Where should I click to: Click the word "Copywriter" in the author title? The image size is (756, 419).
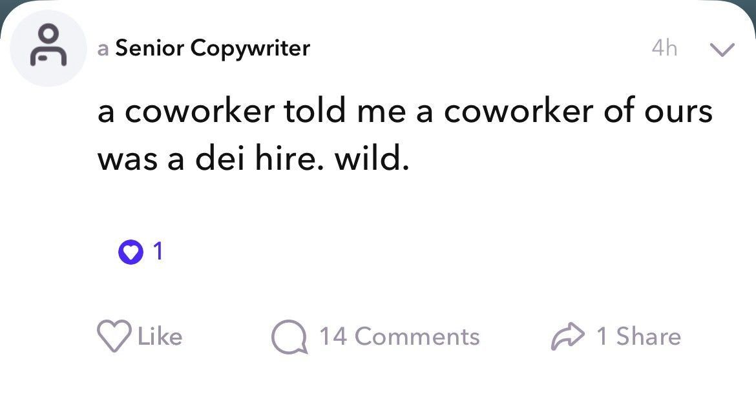250,49
